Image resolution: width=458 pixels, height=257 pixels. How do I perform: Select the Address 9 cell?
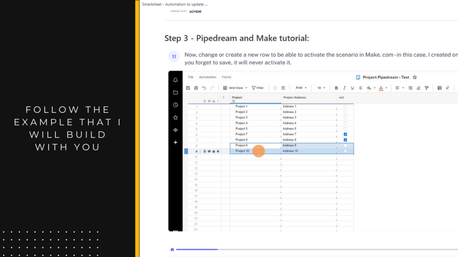point(309,146)
